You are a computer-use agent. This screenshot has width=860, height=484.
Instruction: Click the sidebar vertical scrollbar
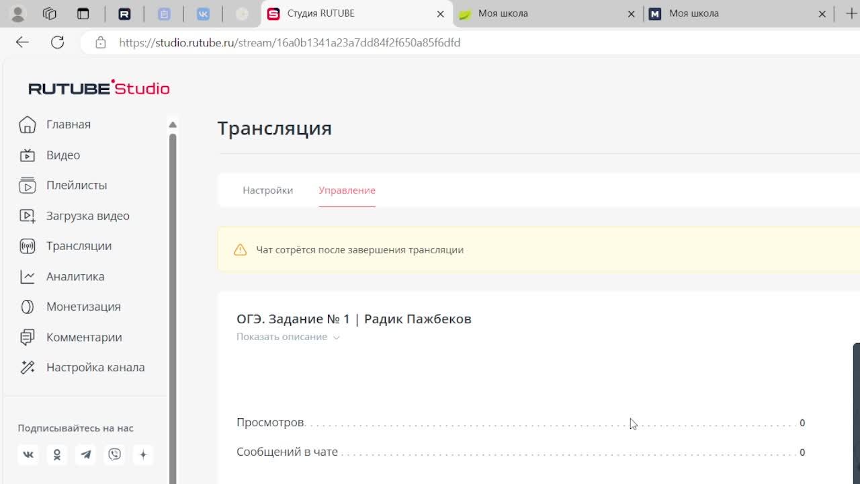pos(173,308)
